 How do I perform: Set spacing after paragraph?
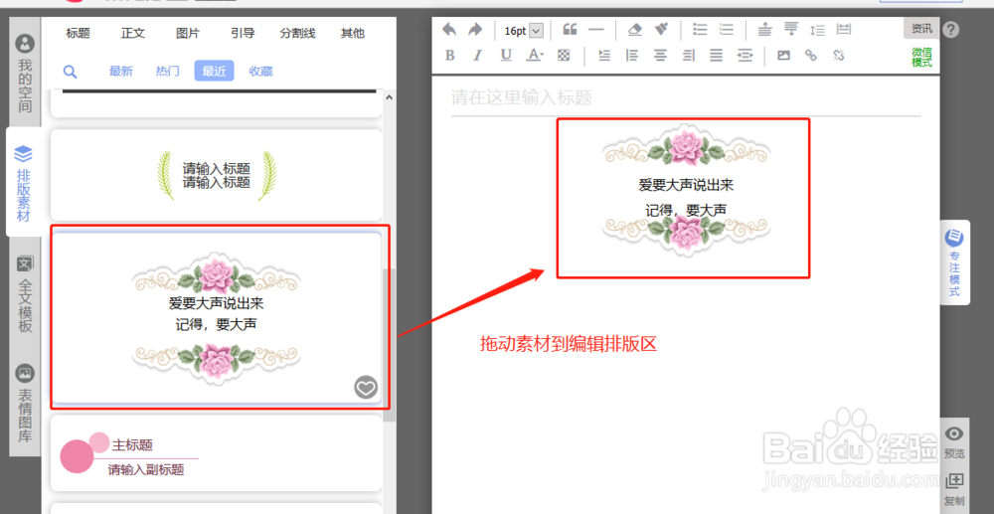(x=791, y=29)
